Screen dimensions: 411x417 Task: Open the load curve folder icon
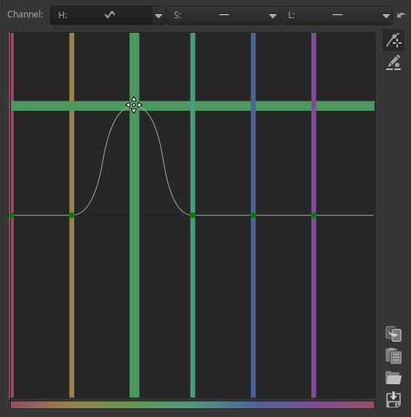pos(394,378)
